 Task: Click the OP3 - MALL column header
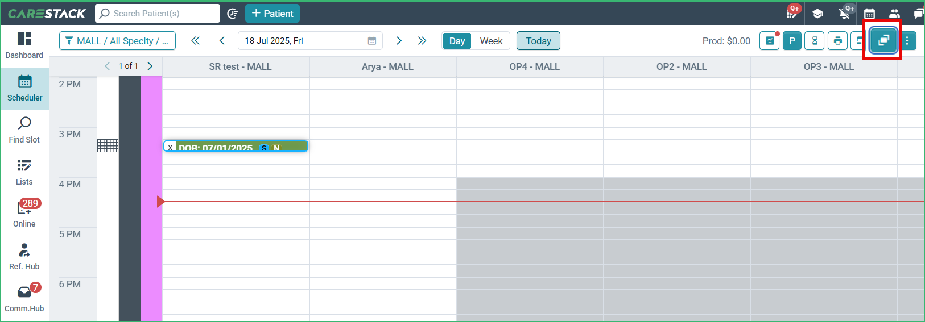click(x=828, y=66)
